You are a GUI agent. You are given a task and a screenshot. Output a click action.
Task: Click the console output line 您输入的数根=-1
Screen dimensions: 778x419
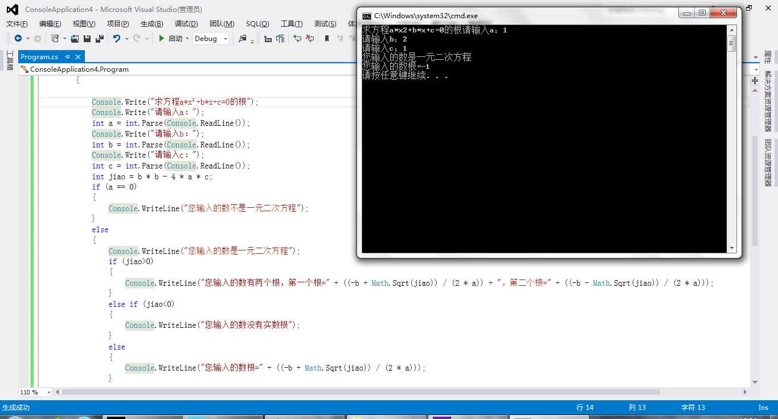point(396,67)
